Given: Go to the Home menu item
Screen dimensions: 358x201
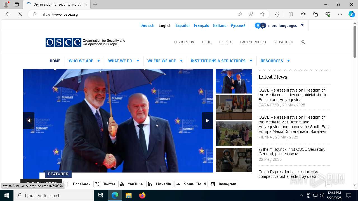Looking at the screenshot, I should 55,61.
